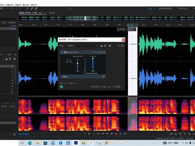Start playback with Play button
The width and height of the screenshot is (195, 146).
pos(89,134)
